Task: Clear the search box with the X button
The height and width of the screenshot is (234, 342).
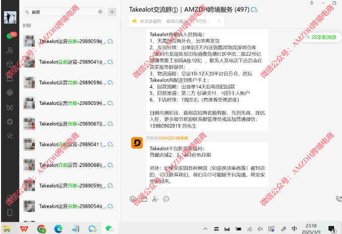Action: point(100,12)
